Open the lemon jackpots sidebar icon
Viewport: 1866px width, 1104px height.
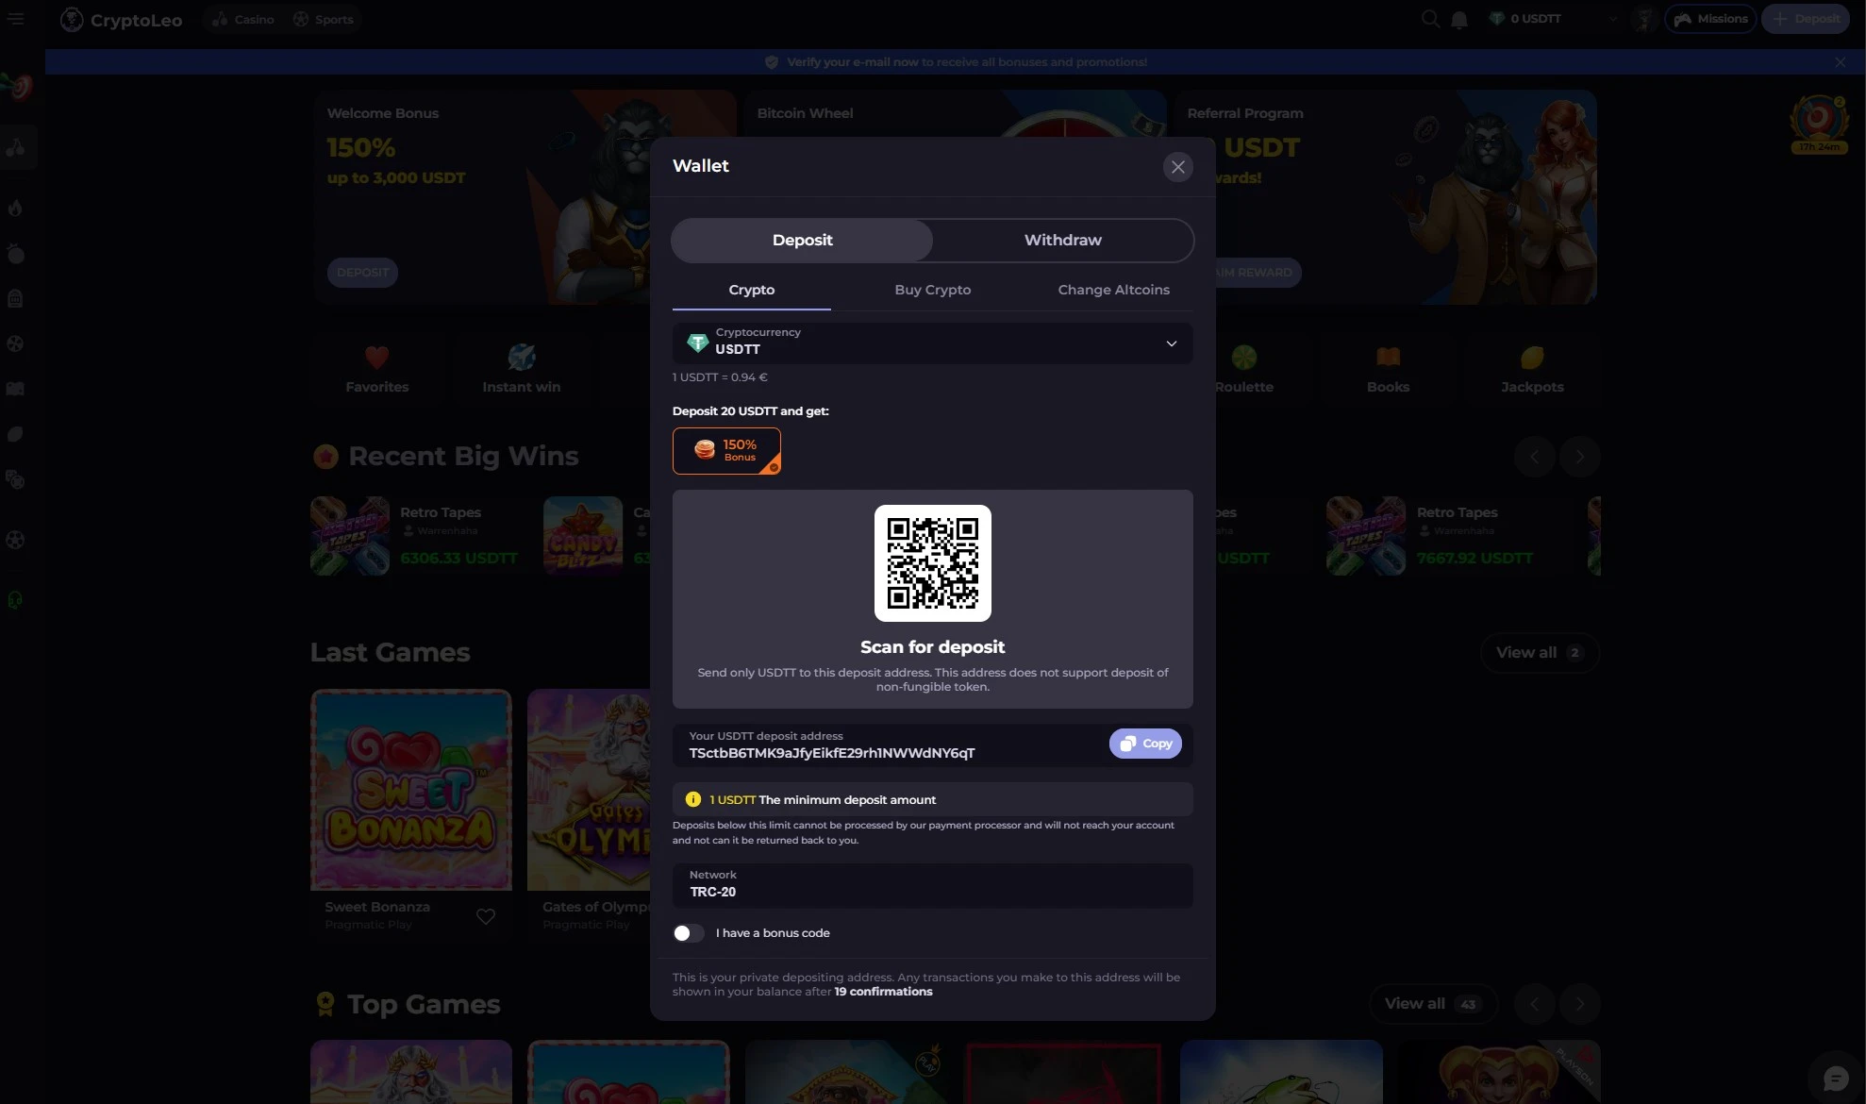[15, 434]
